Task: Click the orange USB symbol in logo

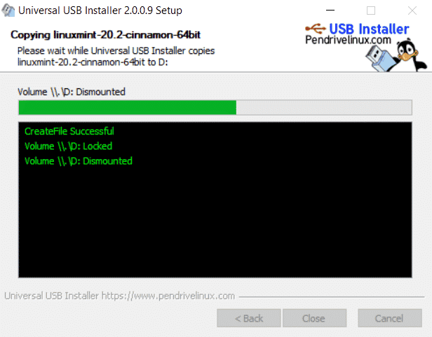Action: (x=316, y=28)
